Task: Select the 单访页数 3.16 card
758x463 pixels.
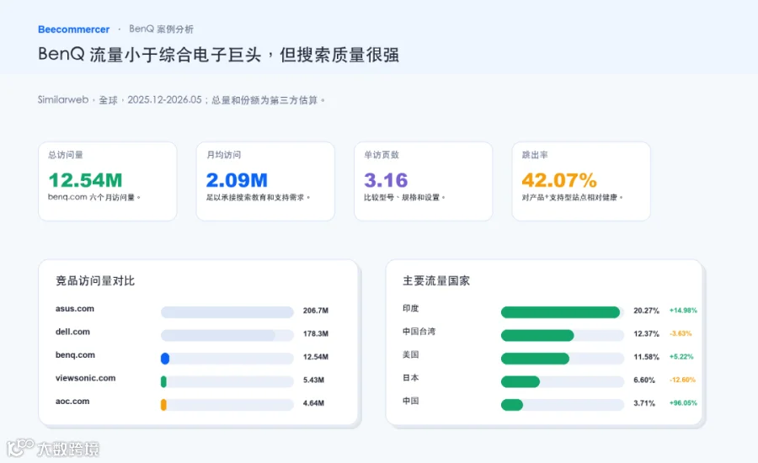Action: [x=424, y=181]
